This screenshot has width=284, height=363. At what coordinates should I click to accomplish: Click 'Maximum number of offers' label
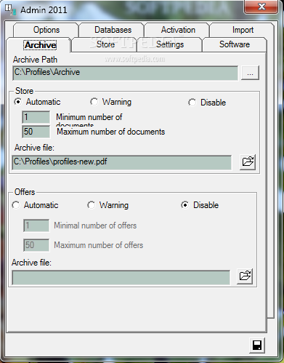[99, 245]
